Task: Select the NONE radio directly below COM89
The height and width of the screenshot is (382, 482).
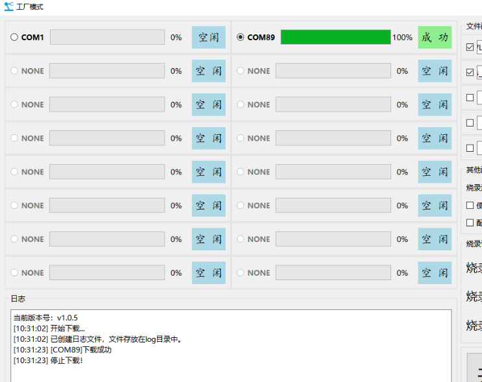Action: click(x=241, y=71)
